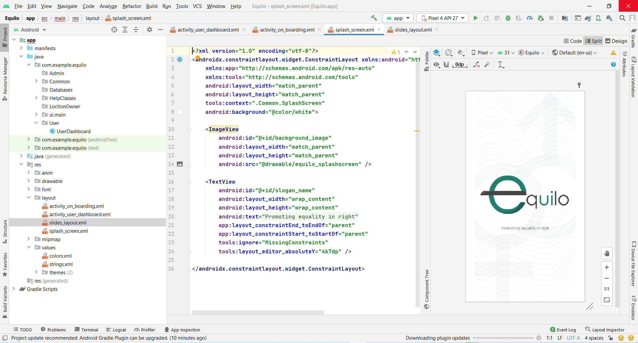Clear all constraints in the layout editor
Screen dimensions: 638x343
tap(477, 65)
